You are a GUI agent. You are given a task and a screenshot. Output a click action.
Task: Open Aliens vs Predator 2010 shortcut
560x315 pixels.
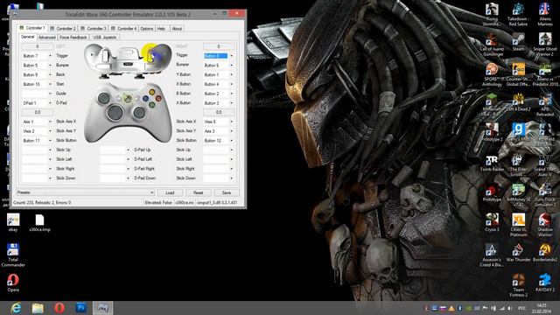545,74
